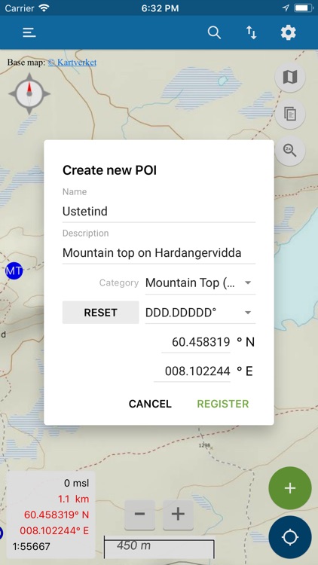Tap the blue MT marker on map
The width and height of the screenshot is (318, 565).
tap(14, 270)
